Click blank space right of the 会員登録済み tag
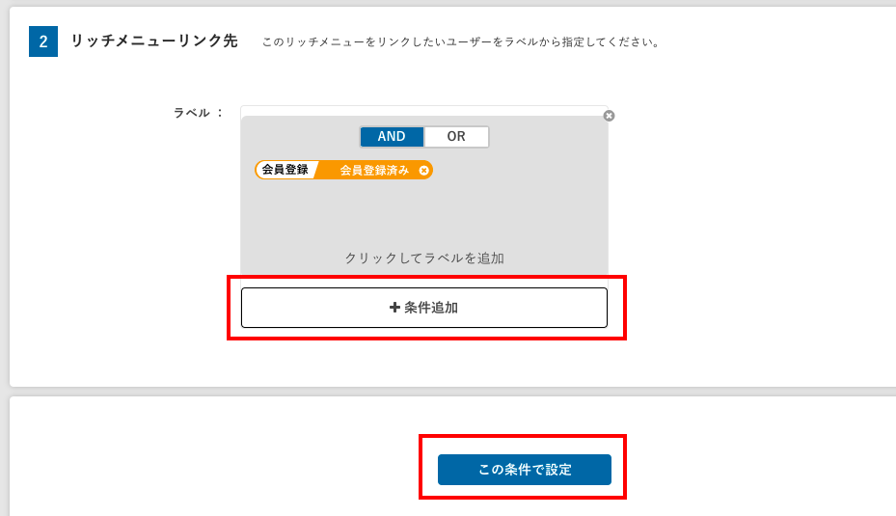The width and height of the screenshot is (896, 516). pos(521,170)
